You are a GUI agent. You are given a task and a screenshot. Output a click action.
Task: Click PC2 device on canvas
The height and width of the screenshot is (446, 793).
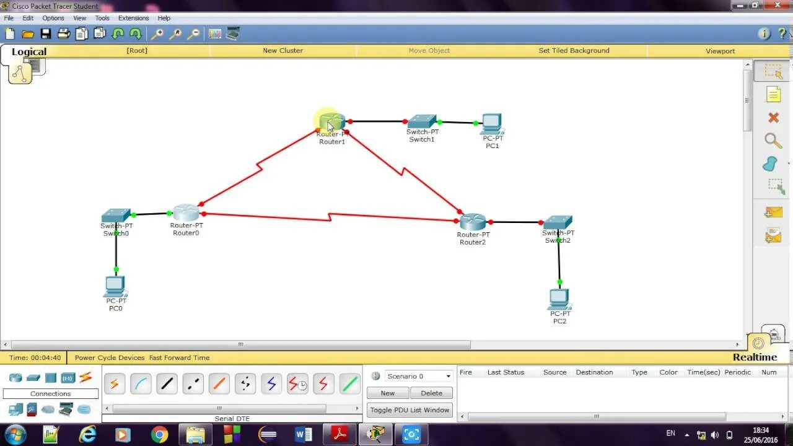[x=559, y=299]
